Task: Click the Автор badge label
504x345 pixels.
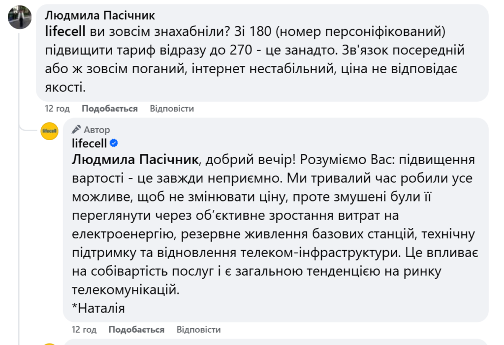Action: (x=97, y=130)
